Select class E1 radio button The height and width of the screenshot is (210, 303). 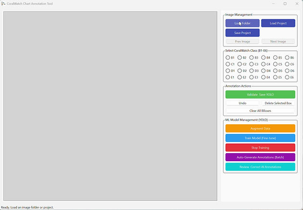pos(228,77)
